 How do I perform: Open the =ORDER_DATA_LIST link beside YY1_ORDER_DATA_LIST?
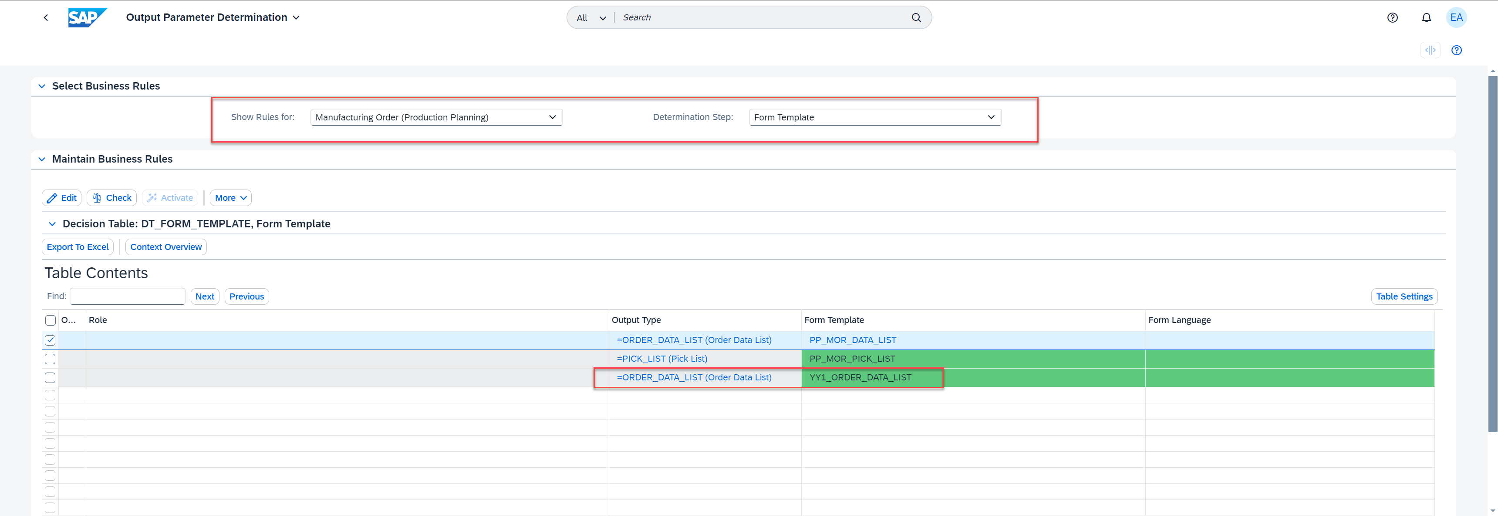(x=694, y=377)
